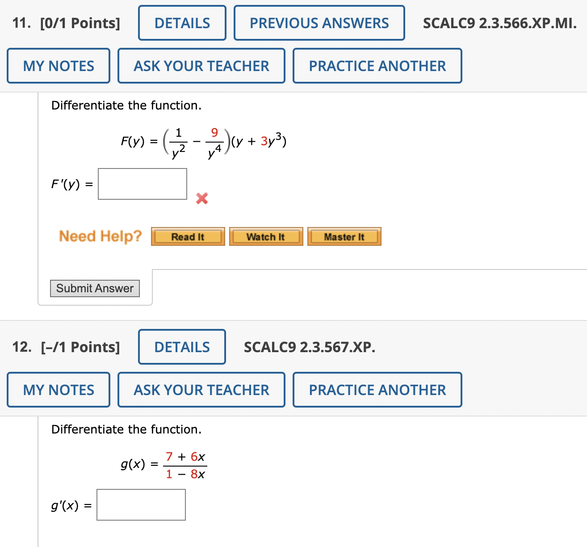Click inside the g'(x) answer field
This screenshot has height=547, width=587.
click(141, 505)
